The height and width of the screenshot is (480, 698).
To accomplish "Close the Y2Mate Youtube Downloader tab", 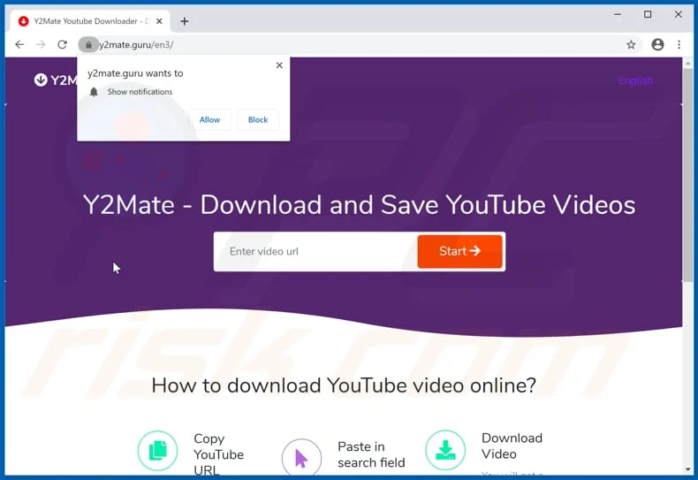I will pos(159,21).
